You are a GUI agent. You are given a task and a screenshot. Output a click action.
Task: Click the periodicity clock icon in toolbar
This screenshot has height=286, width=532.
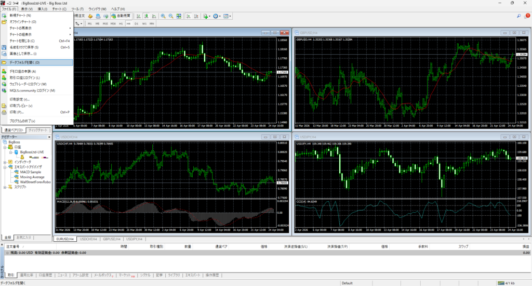click(x=217, y=16)
